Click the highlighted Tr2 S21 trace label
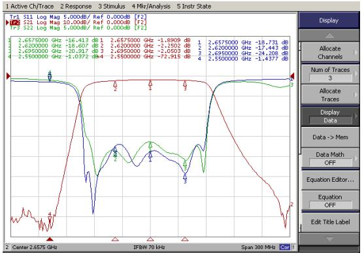The height and width of the screenshot is (253, 364). coord(78,22)
